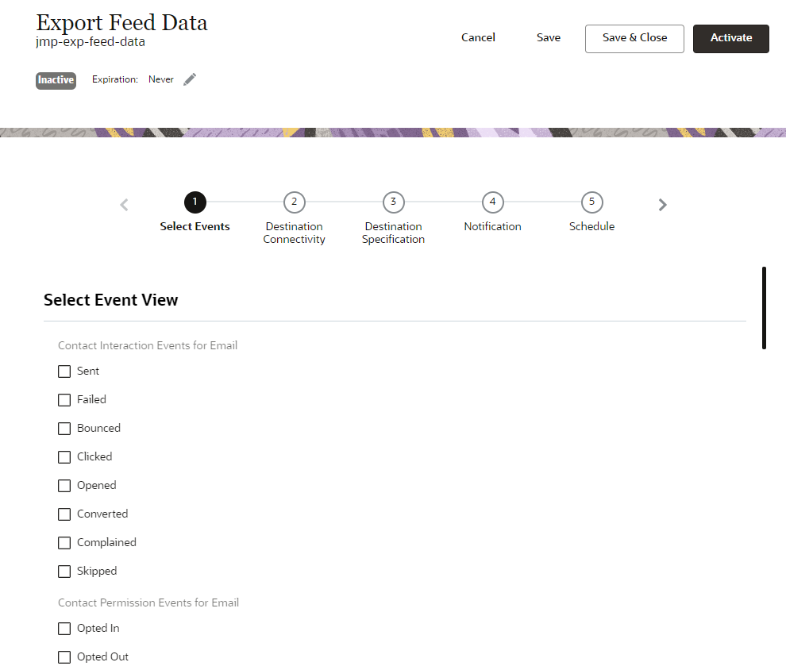The height and width of the screenshot is (666, 786).
Task: Switch to the Notification step
Action: point(492,226)
